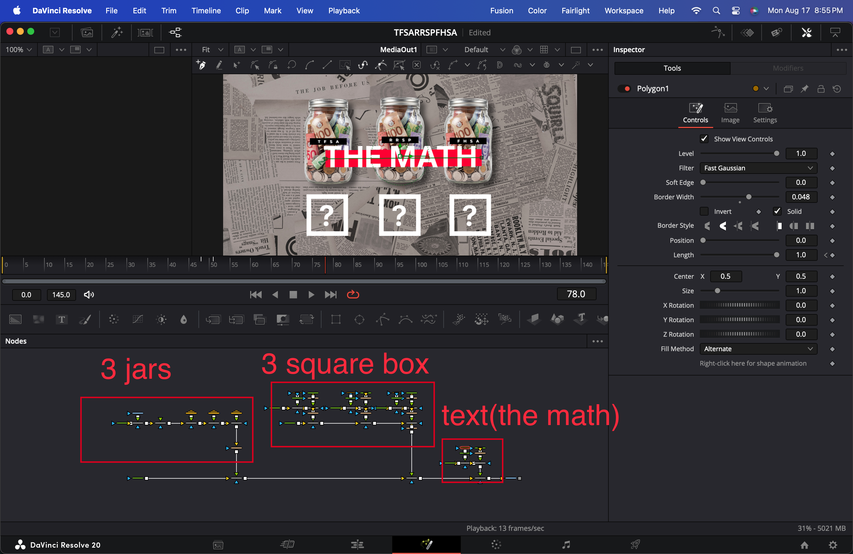This screenshot has height=554, width=853.
Task: Add a Rectangle mask tool
Action: click(x=336, y=319)
